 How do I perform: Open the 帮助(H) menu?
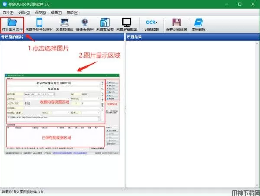point(72,13)
